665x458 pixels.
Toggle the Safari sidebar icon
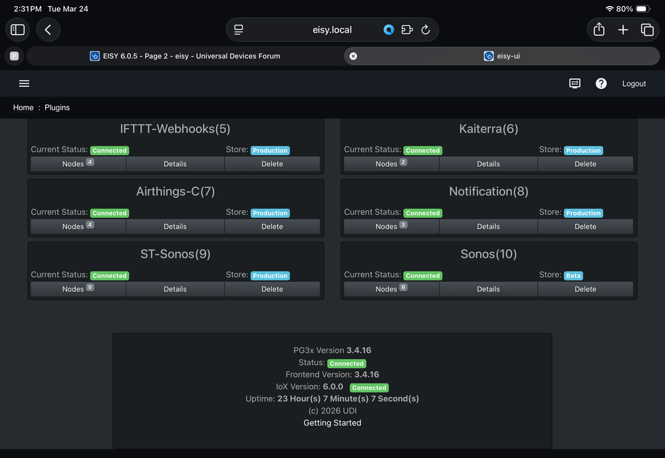[18, 30]
